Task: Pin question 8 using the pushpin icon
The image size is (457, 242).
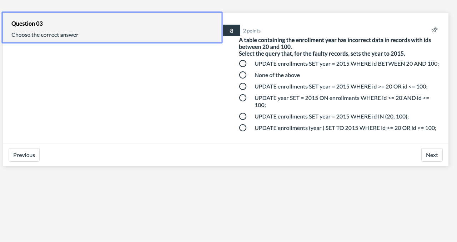Action: tap(435, 30)
